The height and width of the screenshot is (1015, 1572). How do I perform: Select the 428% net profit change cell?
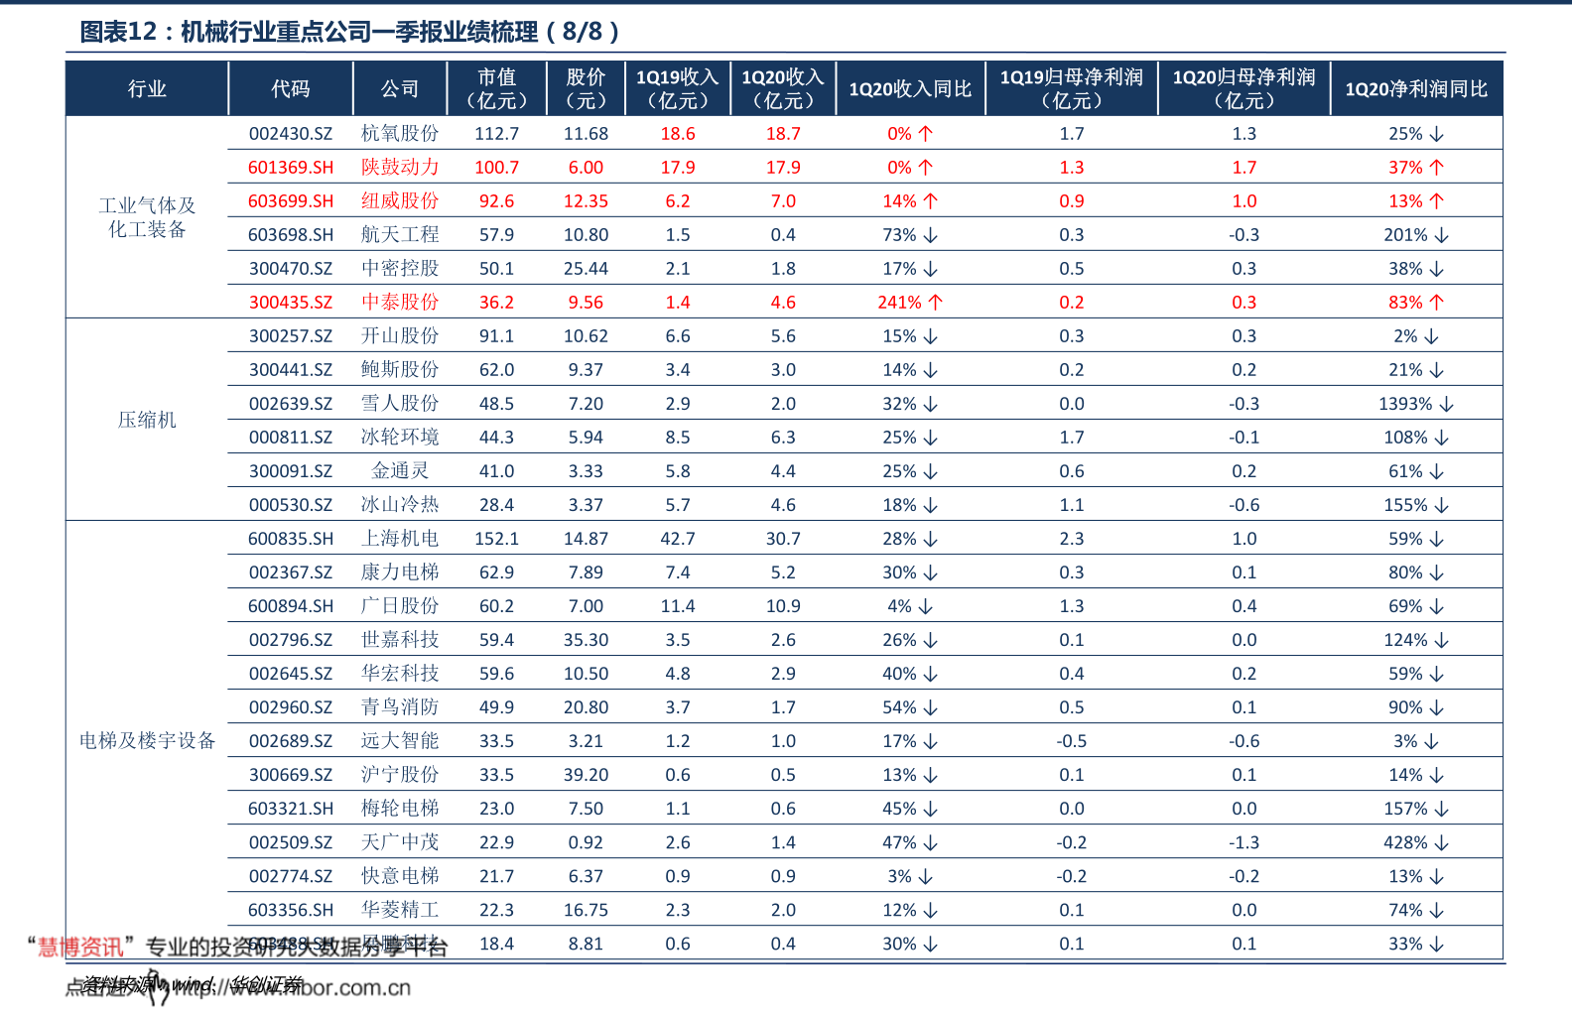click(x=1416, y=842)
